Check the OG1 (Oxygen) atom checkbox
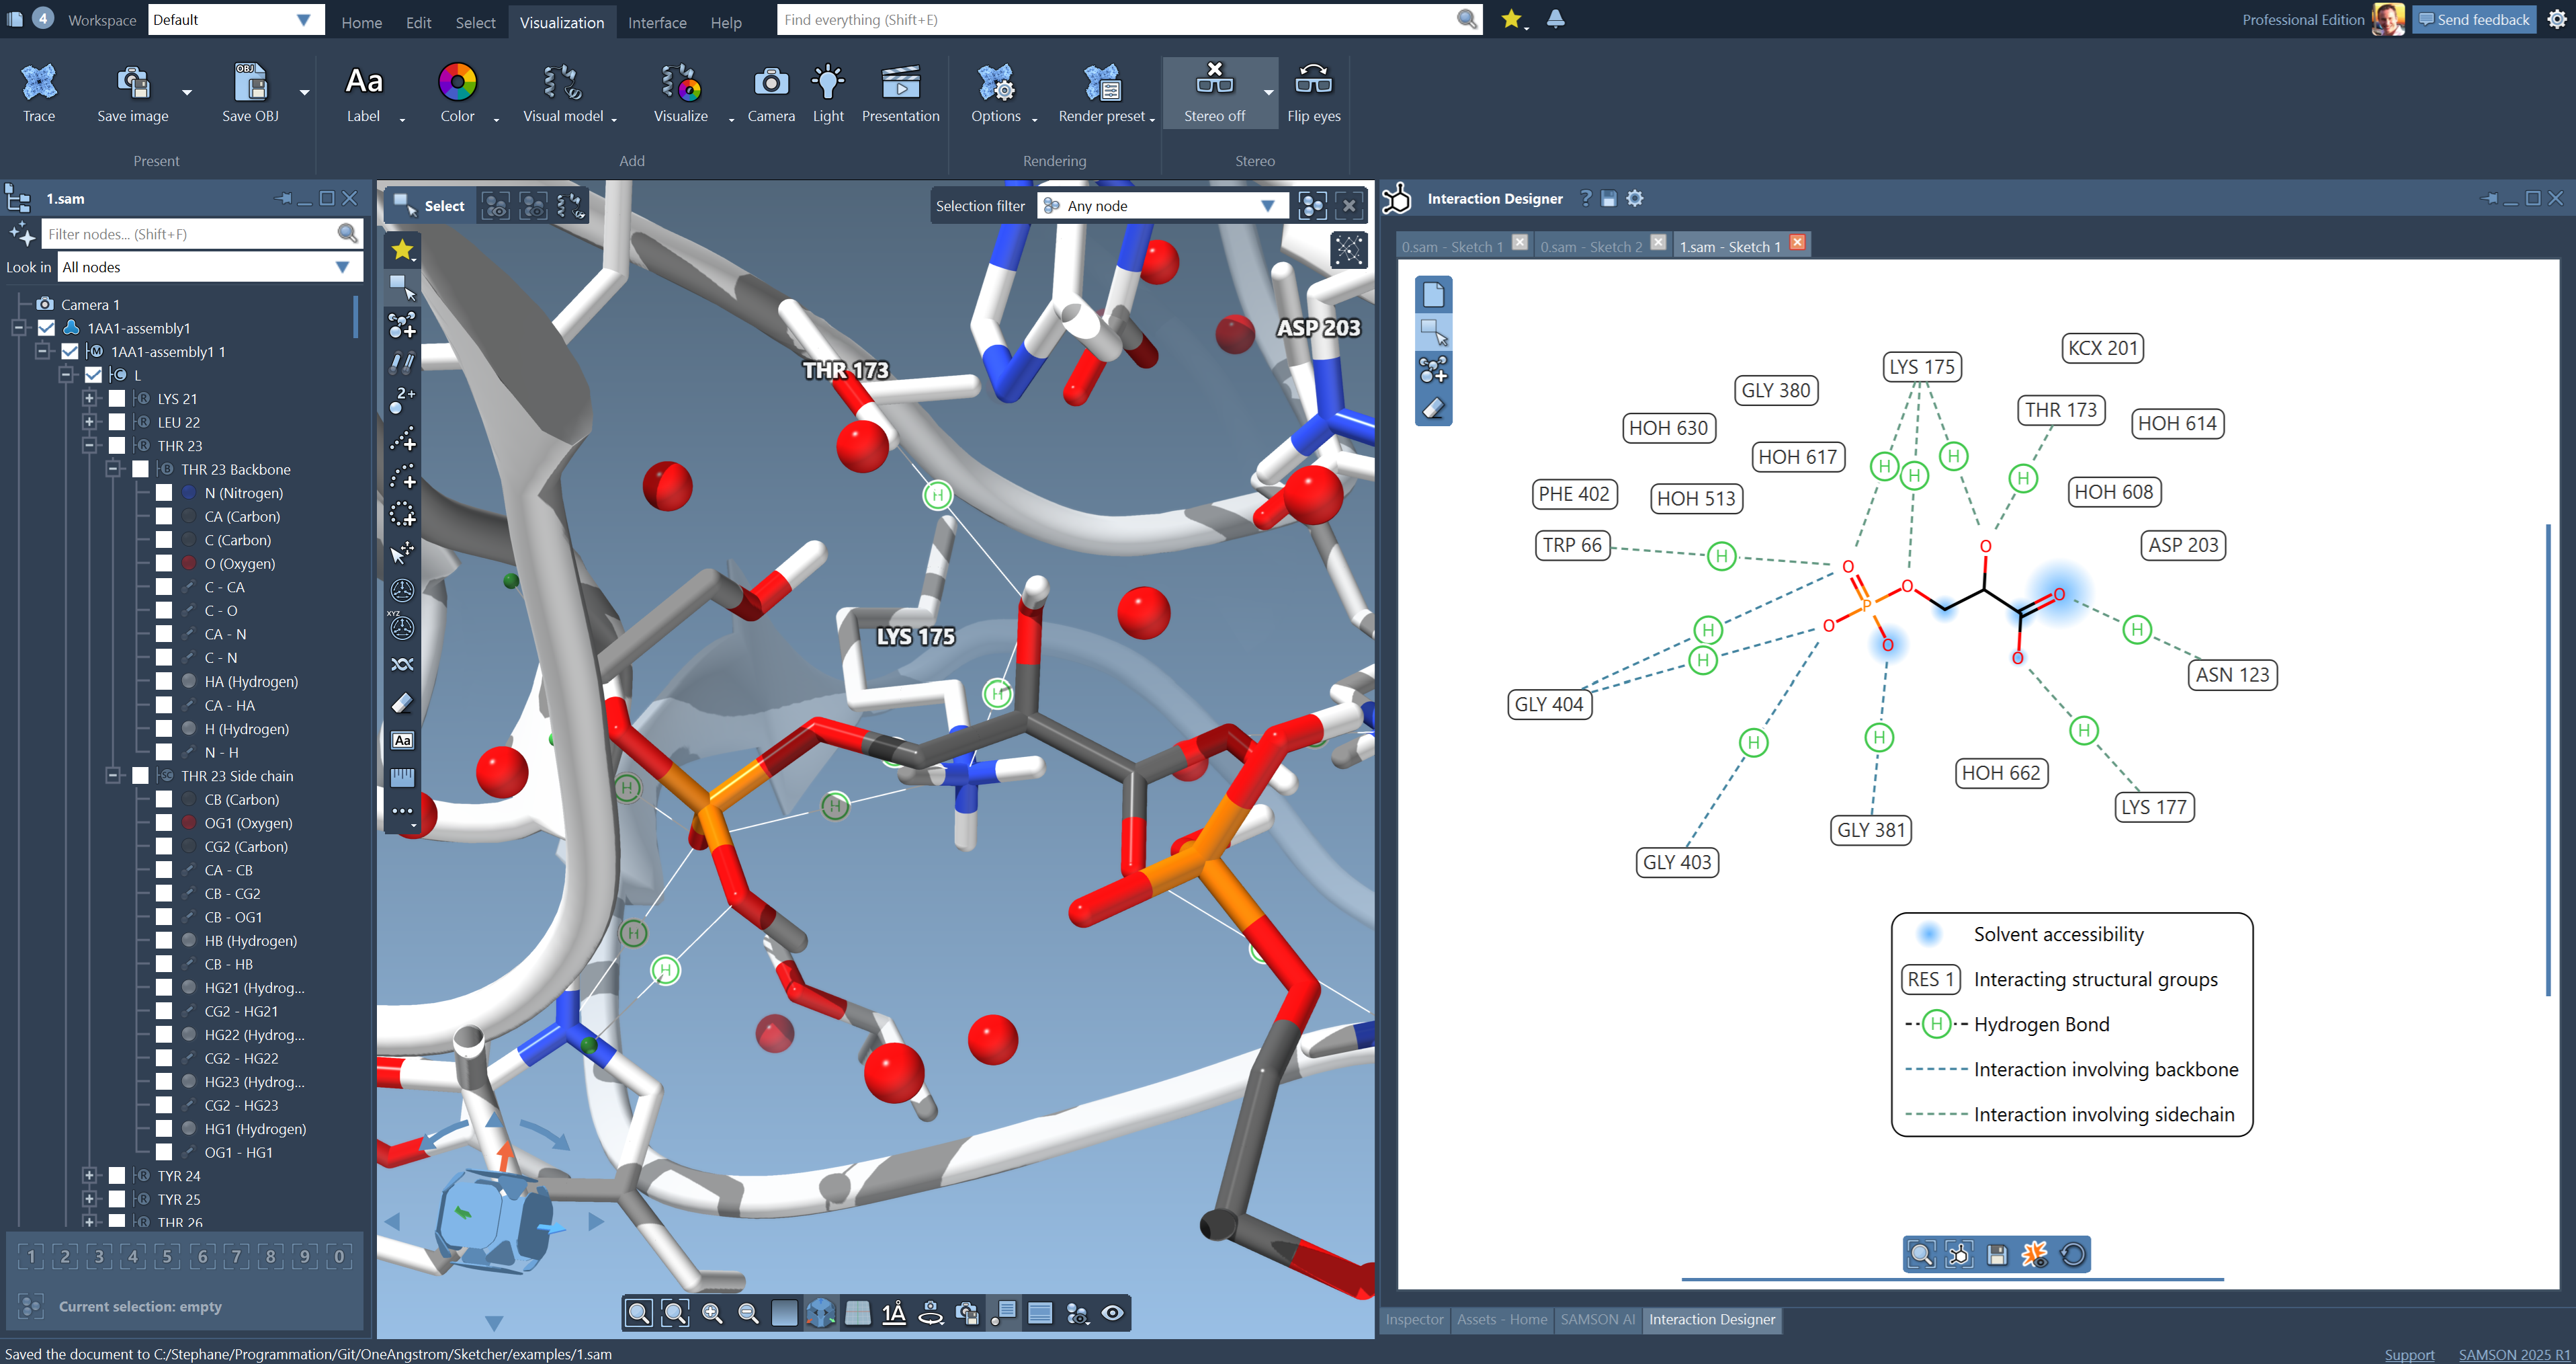 164,823
